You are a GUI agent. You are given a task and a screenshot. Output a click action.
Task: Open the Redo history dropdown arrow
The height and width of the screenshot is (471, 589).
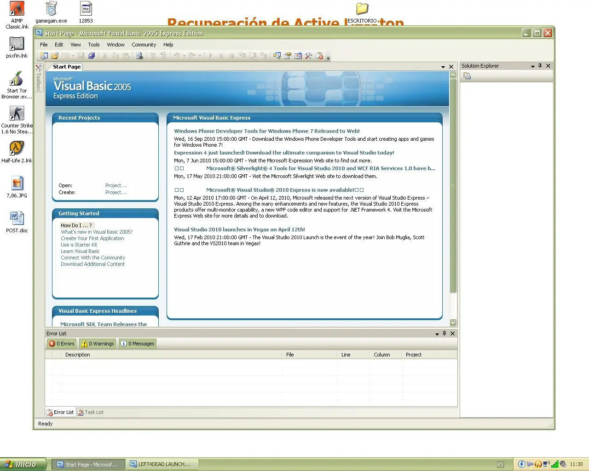coord(200,56)
